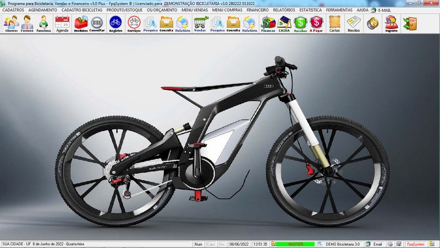Image resolution: width=440 pixels, height=248 pixels.
Task: Open the AGENDAMENTO menu
Action: [43, 10]
